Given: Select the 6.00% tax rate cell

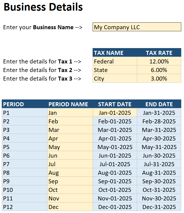Looking at the screenshot, I should click(x=159, y=70).
